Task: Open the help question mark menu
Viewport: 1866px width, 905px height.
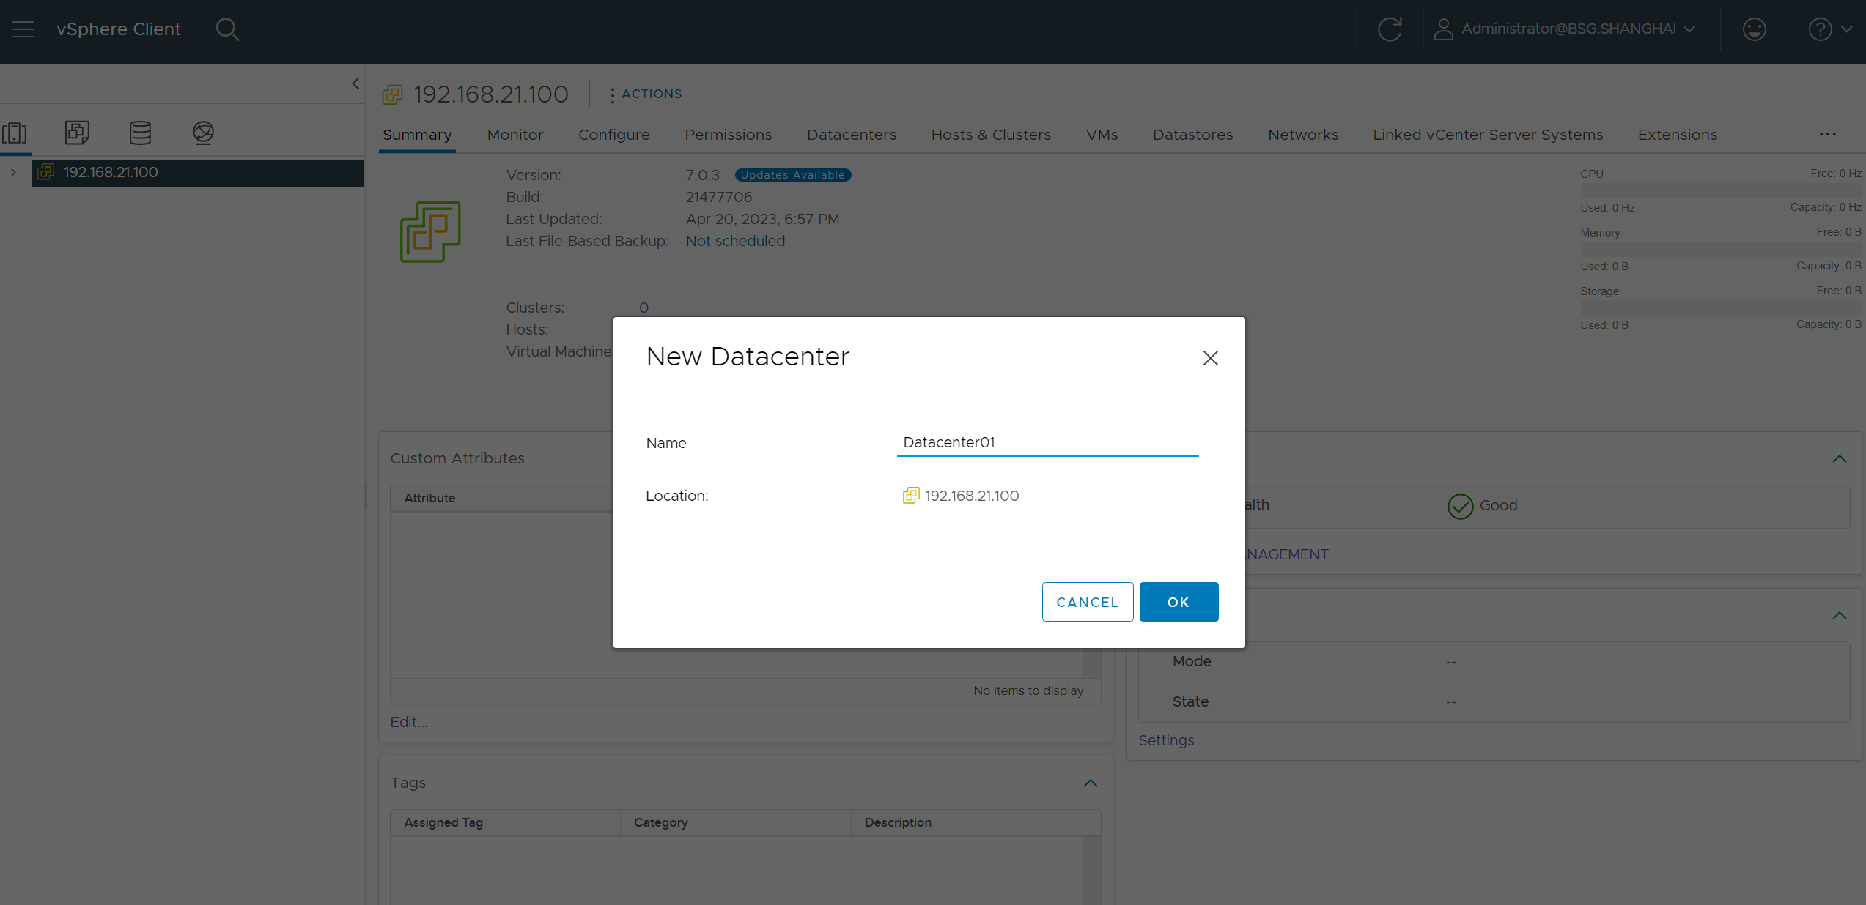Action: coord(1830,29)
